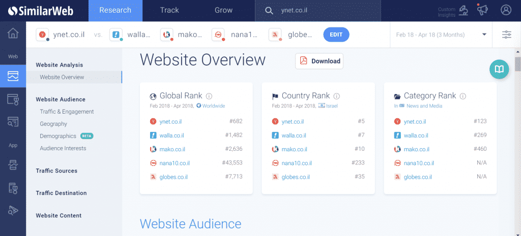This screenshot has width=521, height=236.
Task: Open ynet.co.il in the Category Rank card
Action: pyautogui.click(x=415, y=122)
